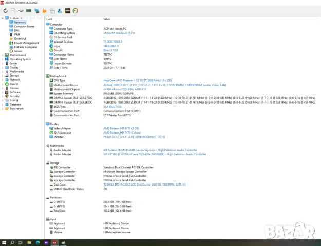Open the Philips 227E7 monitor link
Image resolution: width=321 pixels, height=246 pixels.
point(134,137)
